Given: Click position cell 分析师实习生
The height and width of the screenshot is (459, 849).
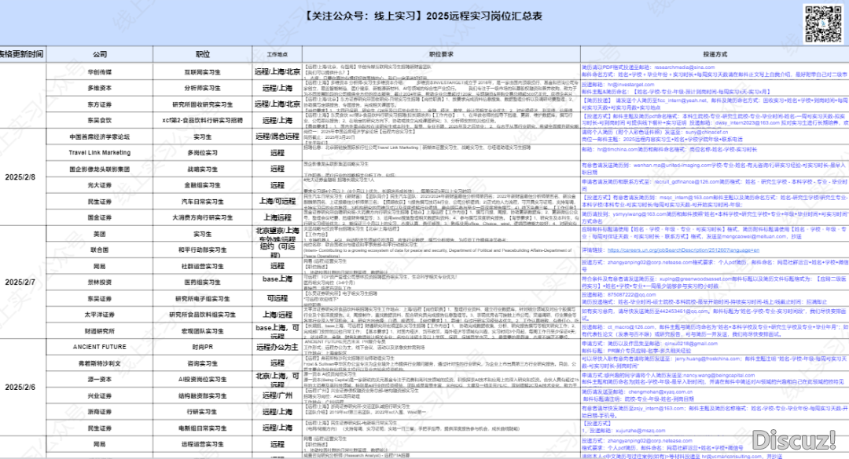Looking at the screenshot, I should click(203, 88).
